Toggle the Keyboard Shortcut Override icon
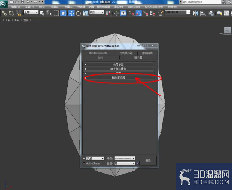This screenshot has height=190, width=232. pos(123,13)
